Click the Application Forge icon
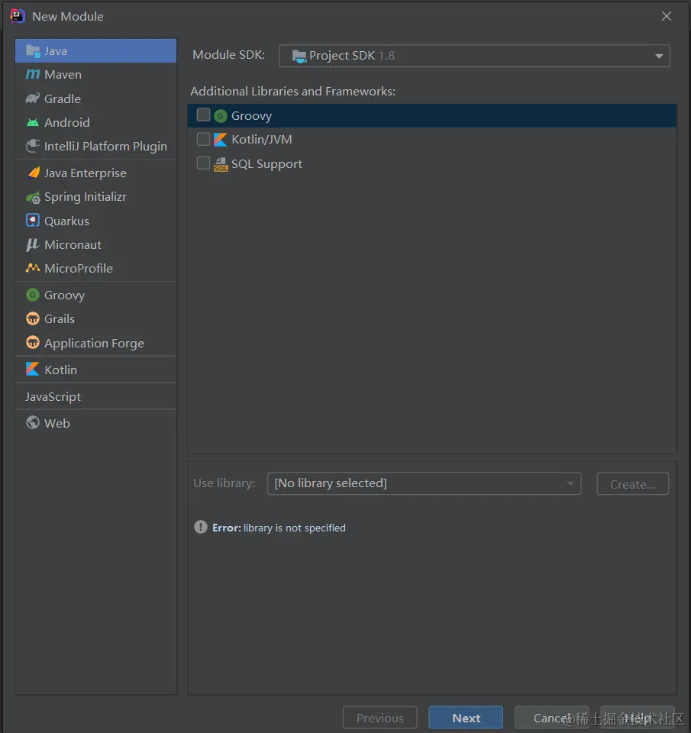 click(x=33, y=343)
